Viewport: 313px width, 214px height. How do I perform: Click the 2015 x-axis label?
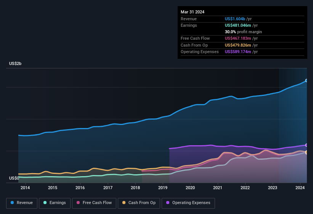coord(53,188)
